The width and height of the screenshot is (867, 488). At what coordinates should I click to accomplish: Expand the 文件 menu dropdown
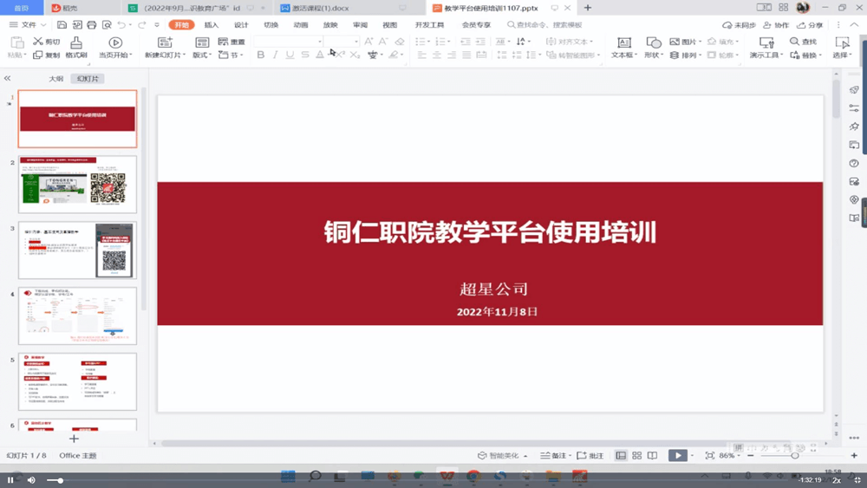pos(43,25)
